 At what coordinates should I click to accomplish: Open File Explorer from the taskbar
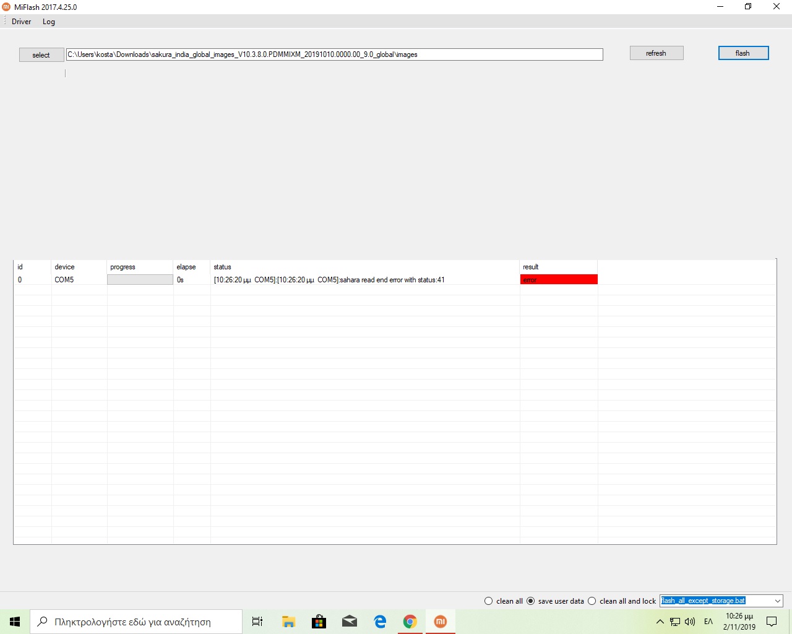(288, 622)
